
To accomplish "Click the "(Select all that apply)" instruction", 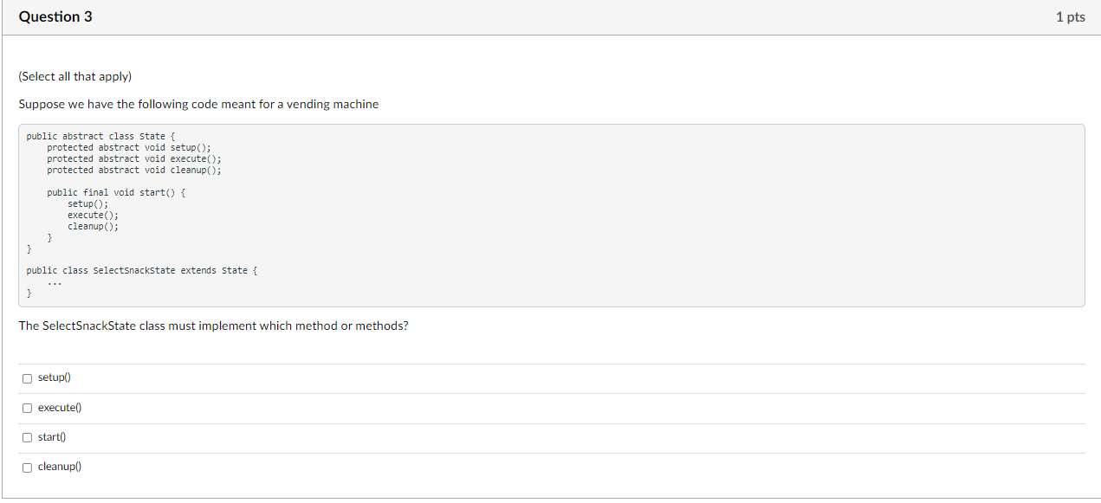I will tap(75, 76).
